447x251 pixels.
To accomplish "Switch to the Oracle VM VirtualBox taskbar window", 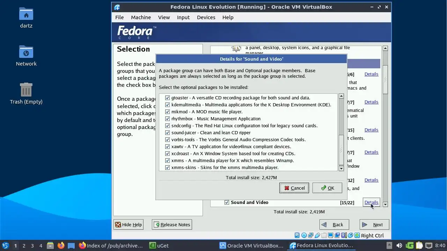I will pos(251,245).
